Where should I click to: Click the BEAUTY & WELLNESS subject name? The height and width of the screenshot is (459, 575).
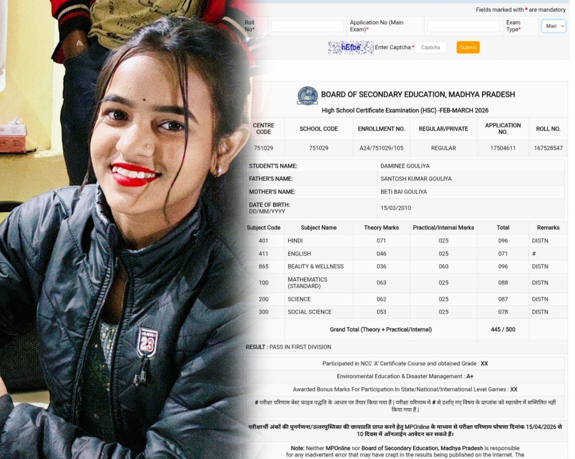[x=316, y=266]
